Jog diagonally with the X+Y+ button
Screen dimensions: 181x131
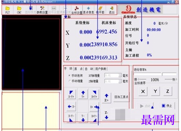tap(94, 94)
